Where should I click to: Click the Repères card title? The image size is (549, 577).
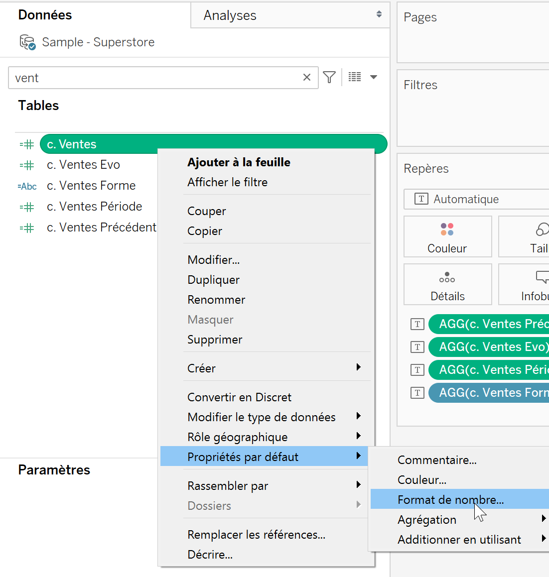pos(426,169)
